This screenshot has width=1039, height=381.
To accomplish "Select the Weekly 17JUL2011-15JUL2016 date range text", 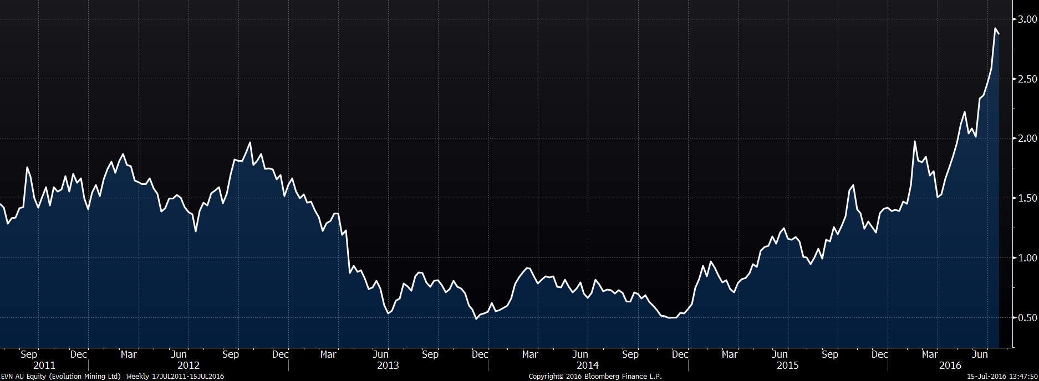I will pos(175,377).
